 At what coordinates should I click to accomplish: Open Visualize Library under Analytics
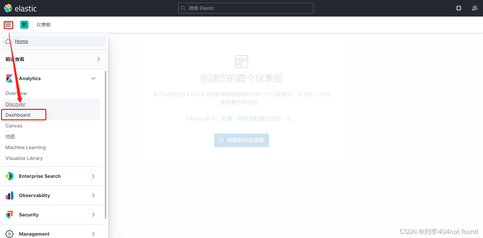pos(24,158)
